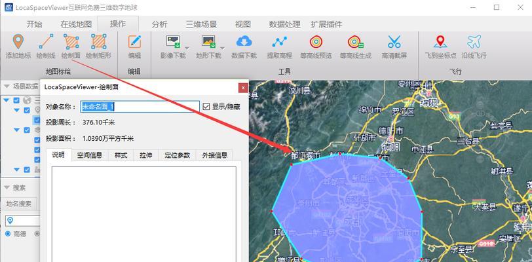Open the 扩展插件 ribbon tab
Image resolution: width=532 pixels, height=262 pixels.
[326, 24]
